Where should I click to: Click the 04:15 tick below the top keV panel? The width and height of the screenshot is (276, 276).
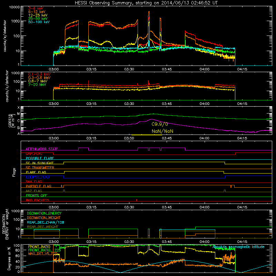coord(242,69)
